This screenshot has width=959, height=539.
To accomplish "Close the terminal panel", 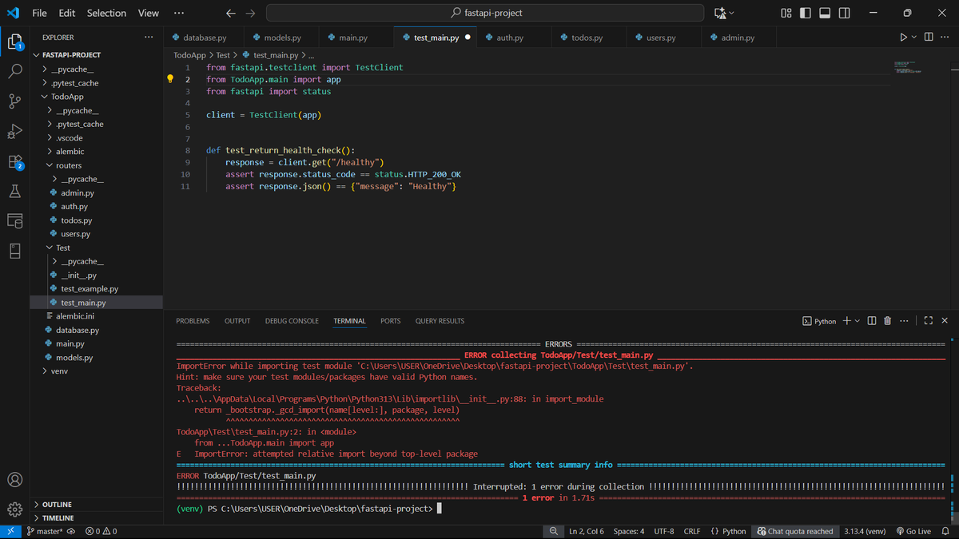I will point(945,321).
